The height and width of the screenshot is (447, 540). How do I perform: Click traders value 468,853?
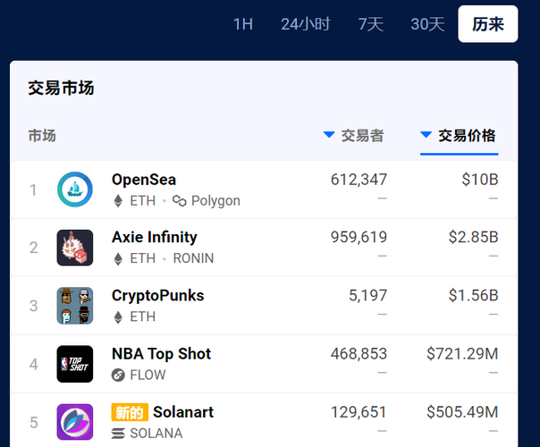(359, 354)
